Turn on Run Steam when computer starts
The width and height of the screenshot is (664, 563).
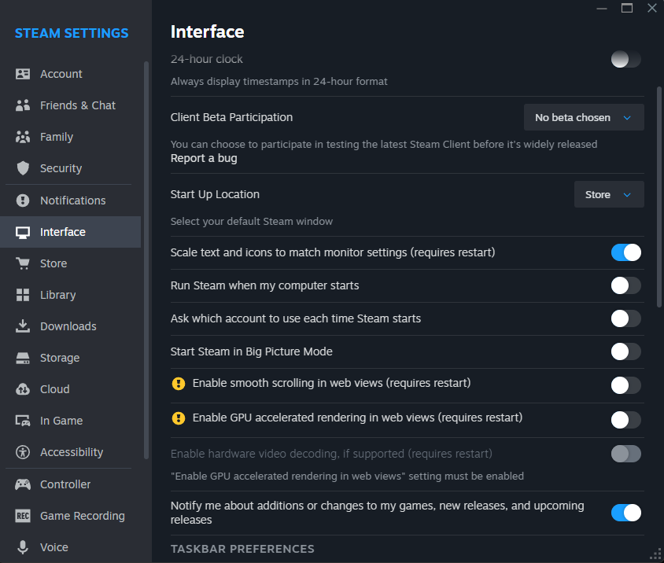click(x=625, y=285)
